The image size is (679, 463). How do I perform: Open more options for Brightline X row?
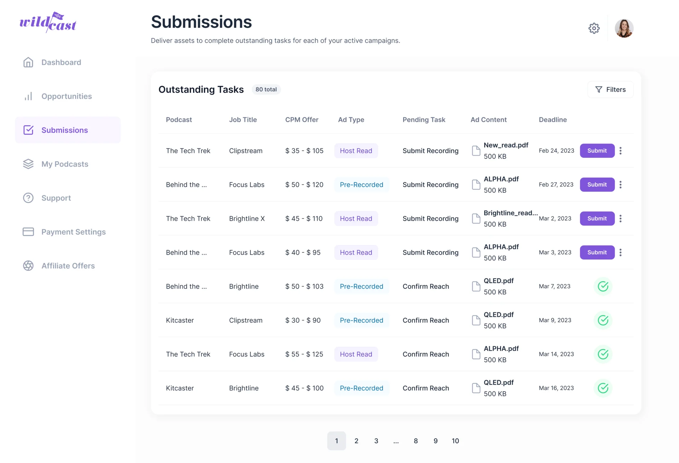(620, 219)
